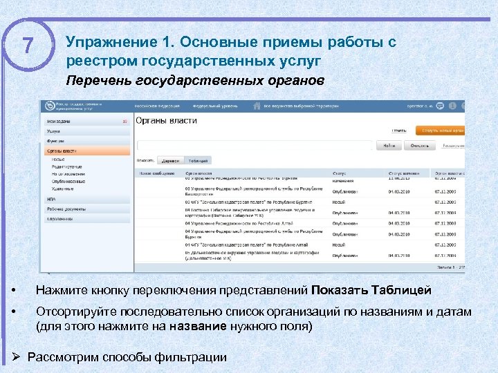
Task: Sort by Новое сообщение column header
Action: (x=157, y=173)
